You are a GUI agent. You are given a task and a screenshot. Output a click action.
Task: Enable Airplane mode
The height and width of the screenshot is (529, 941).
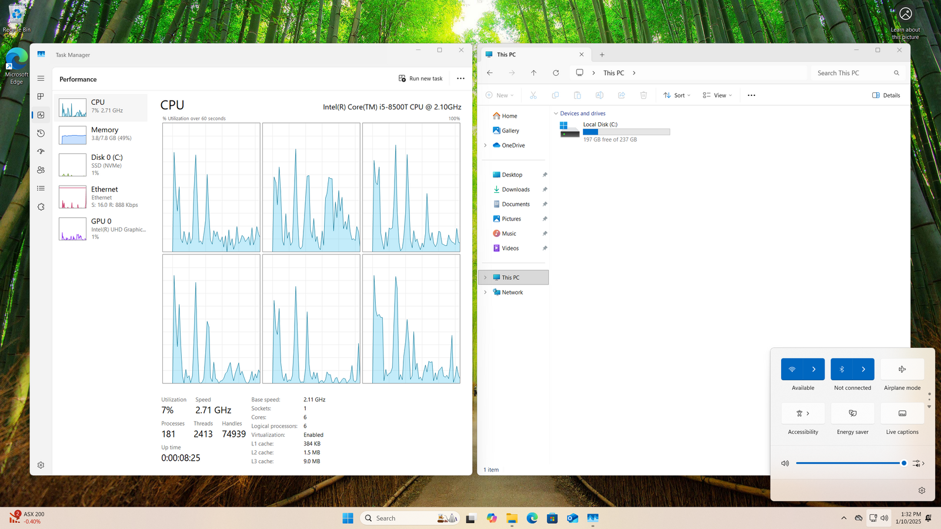pos(902,369)
